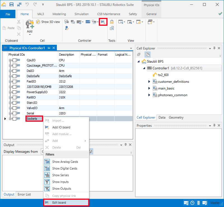This screenshot has width=224, height=207.
Task: Click the Redo arrow icon
Action: [35, 4]
